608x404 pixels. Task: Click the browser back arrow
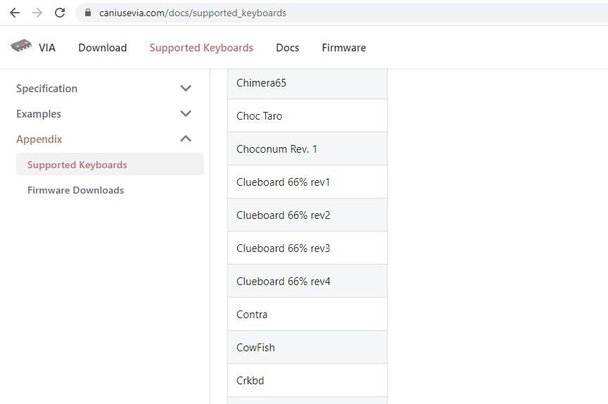tap(15, 13)
